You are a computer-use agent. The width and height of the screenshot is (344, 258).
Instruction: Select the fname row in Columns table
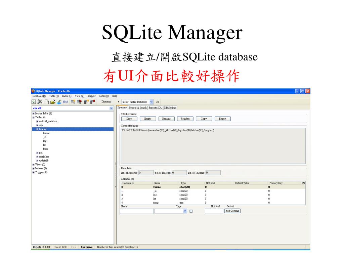[213, 187]
